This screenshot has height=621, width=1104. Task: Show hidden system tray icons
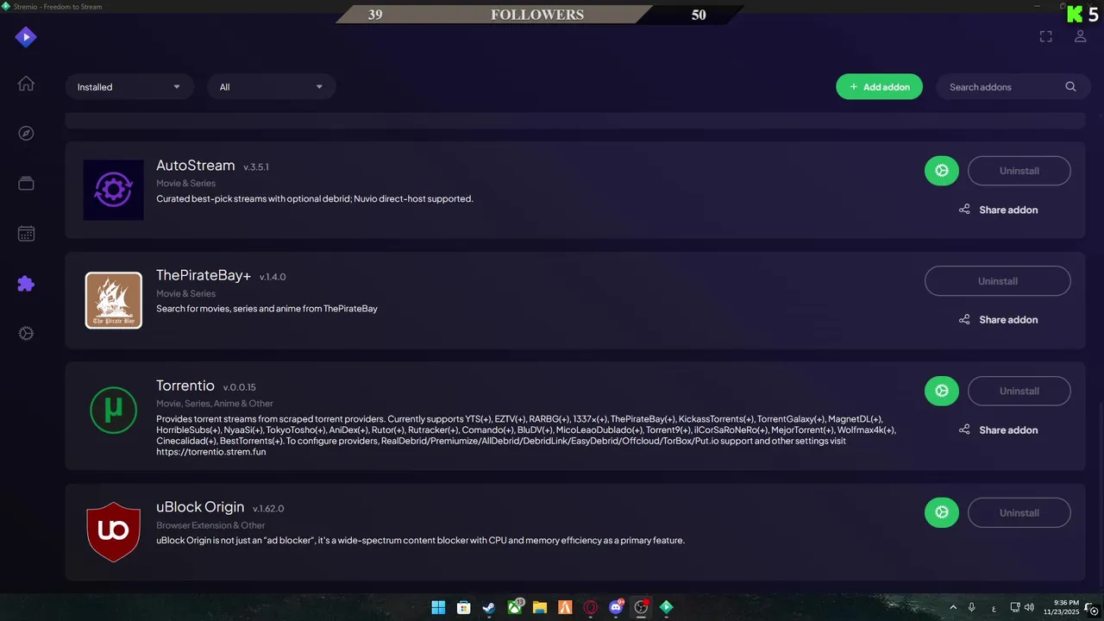(953, 608)
